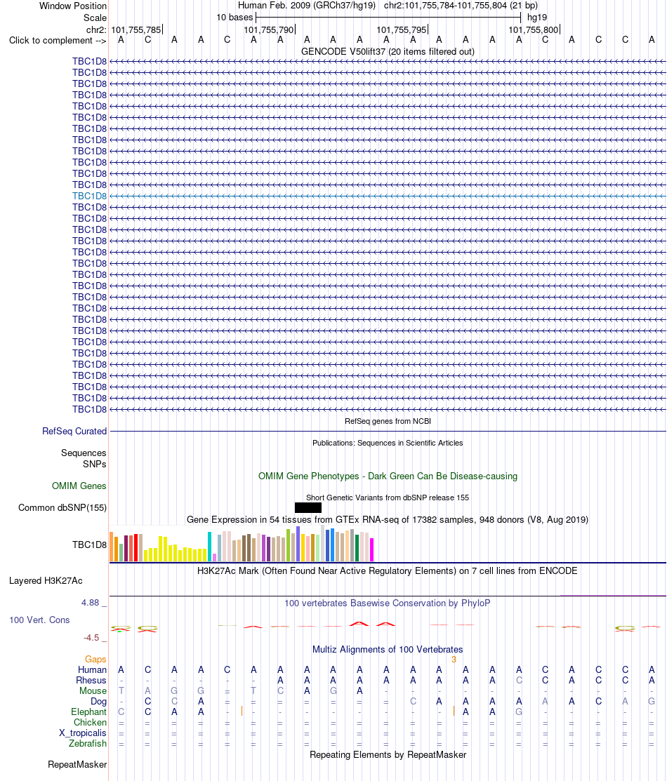
Task: Open the H3K27Ac Mark track title
Action: point(388,570)
